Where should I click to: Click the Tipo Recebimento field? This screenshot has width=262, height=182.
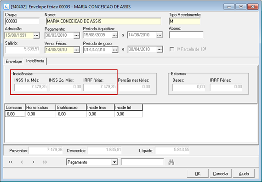185,21
